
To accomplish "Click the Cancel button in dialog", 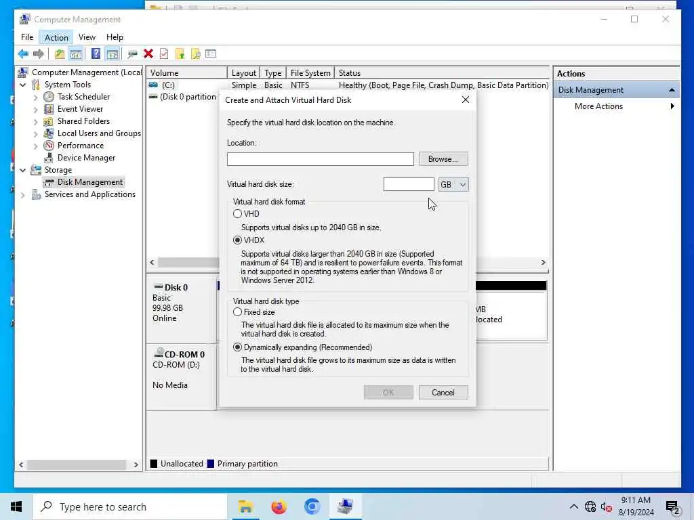I will (x=443, y=393).
